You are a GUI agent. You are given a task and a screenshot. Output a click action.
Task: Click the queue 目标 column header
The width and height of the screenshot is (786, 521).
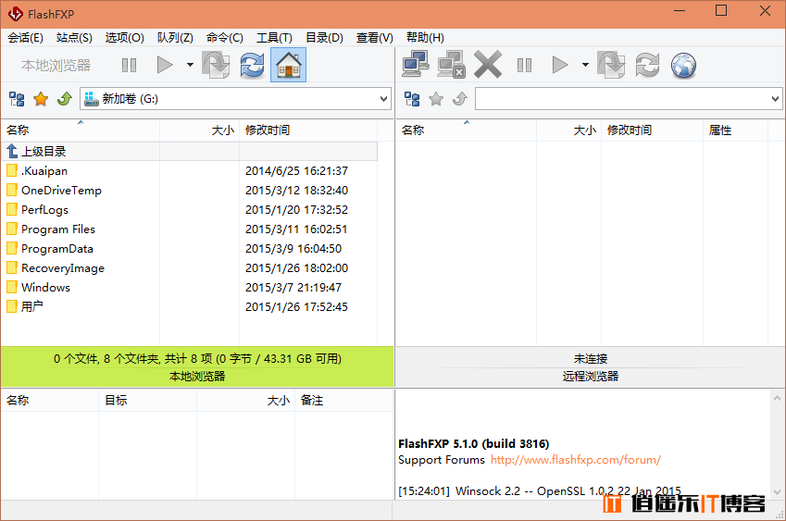pyautogui.click(x=147, y=401)
